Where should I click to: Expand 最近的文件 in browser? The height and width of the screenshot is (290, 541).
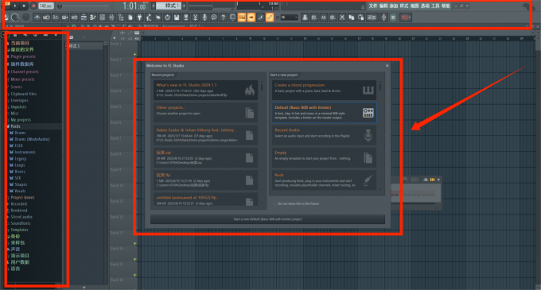click(x=22, y=49)
